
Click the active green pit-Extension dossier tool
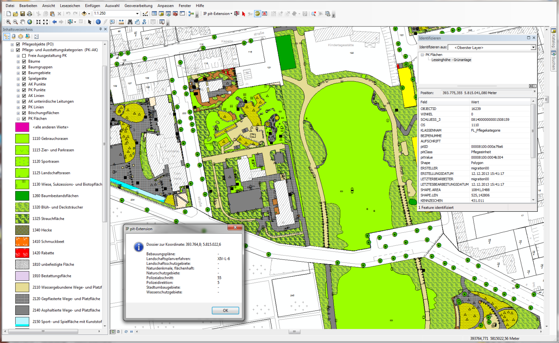(258, 13)
